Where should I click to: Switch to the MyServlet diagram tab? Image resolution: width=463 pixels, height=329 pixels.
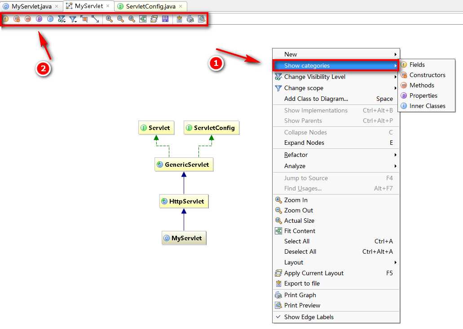[88, 6]
